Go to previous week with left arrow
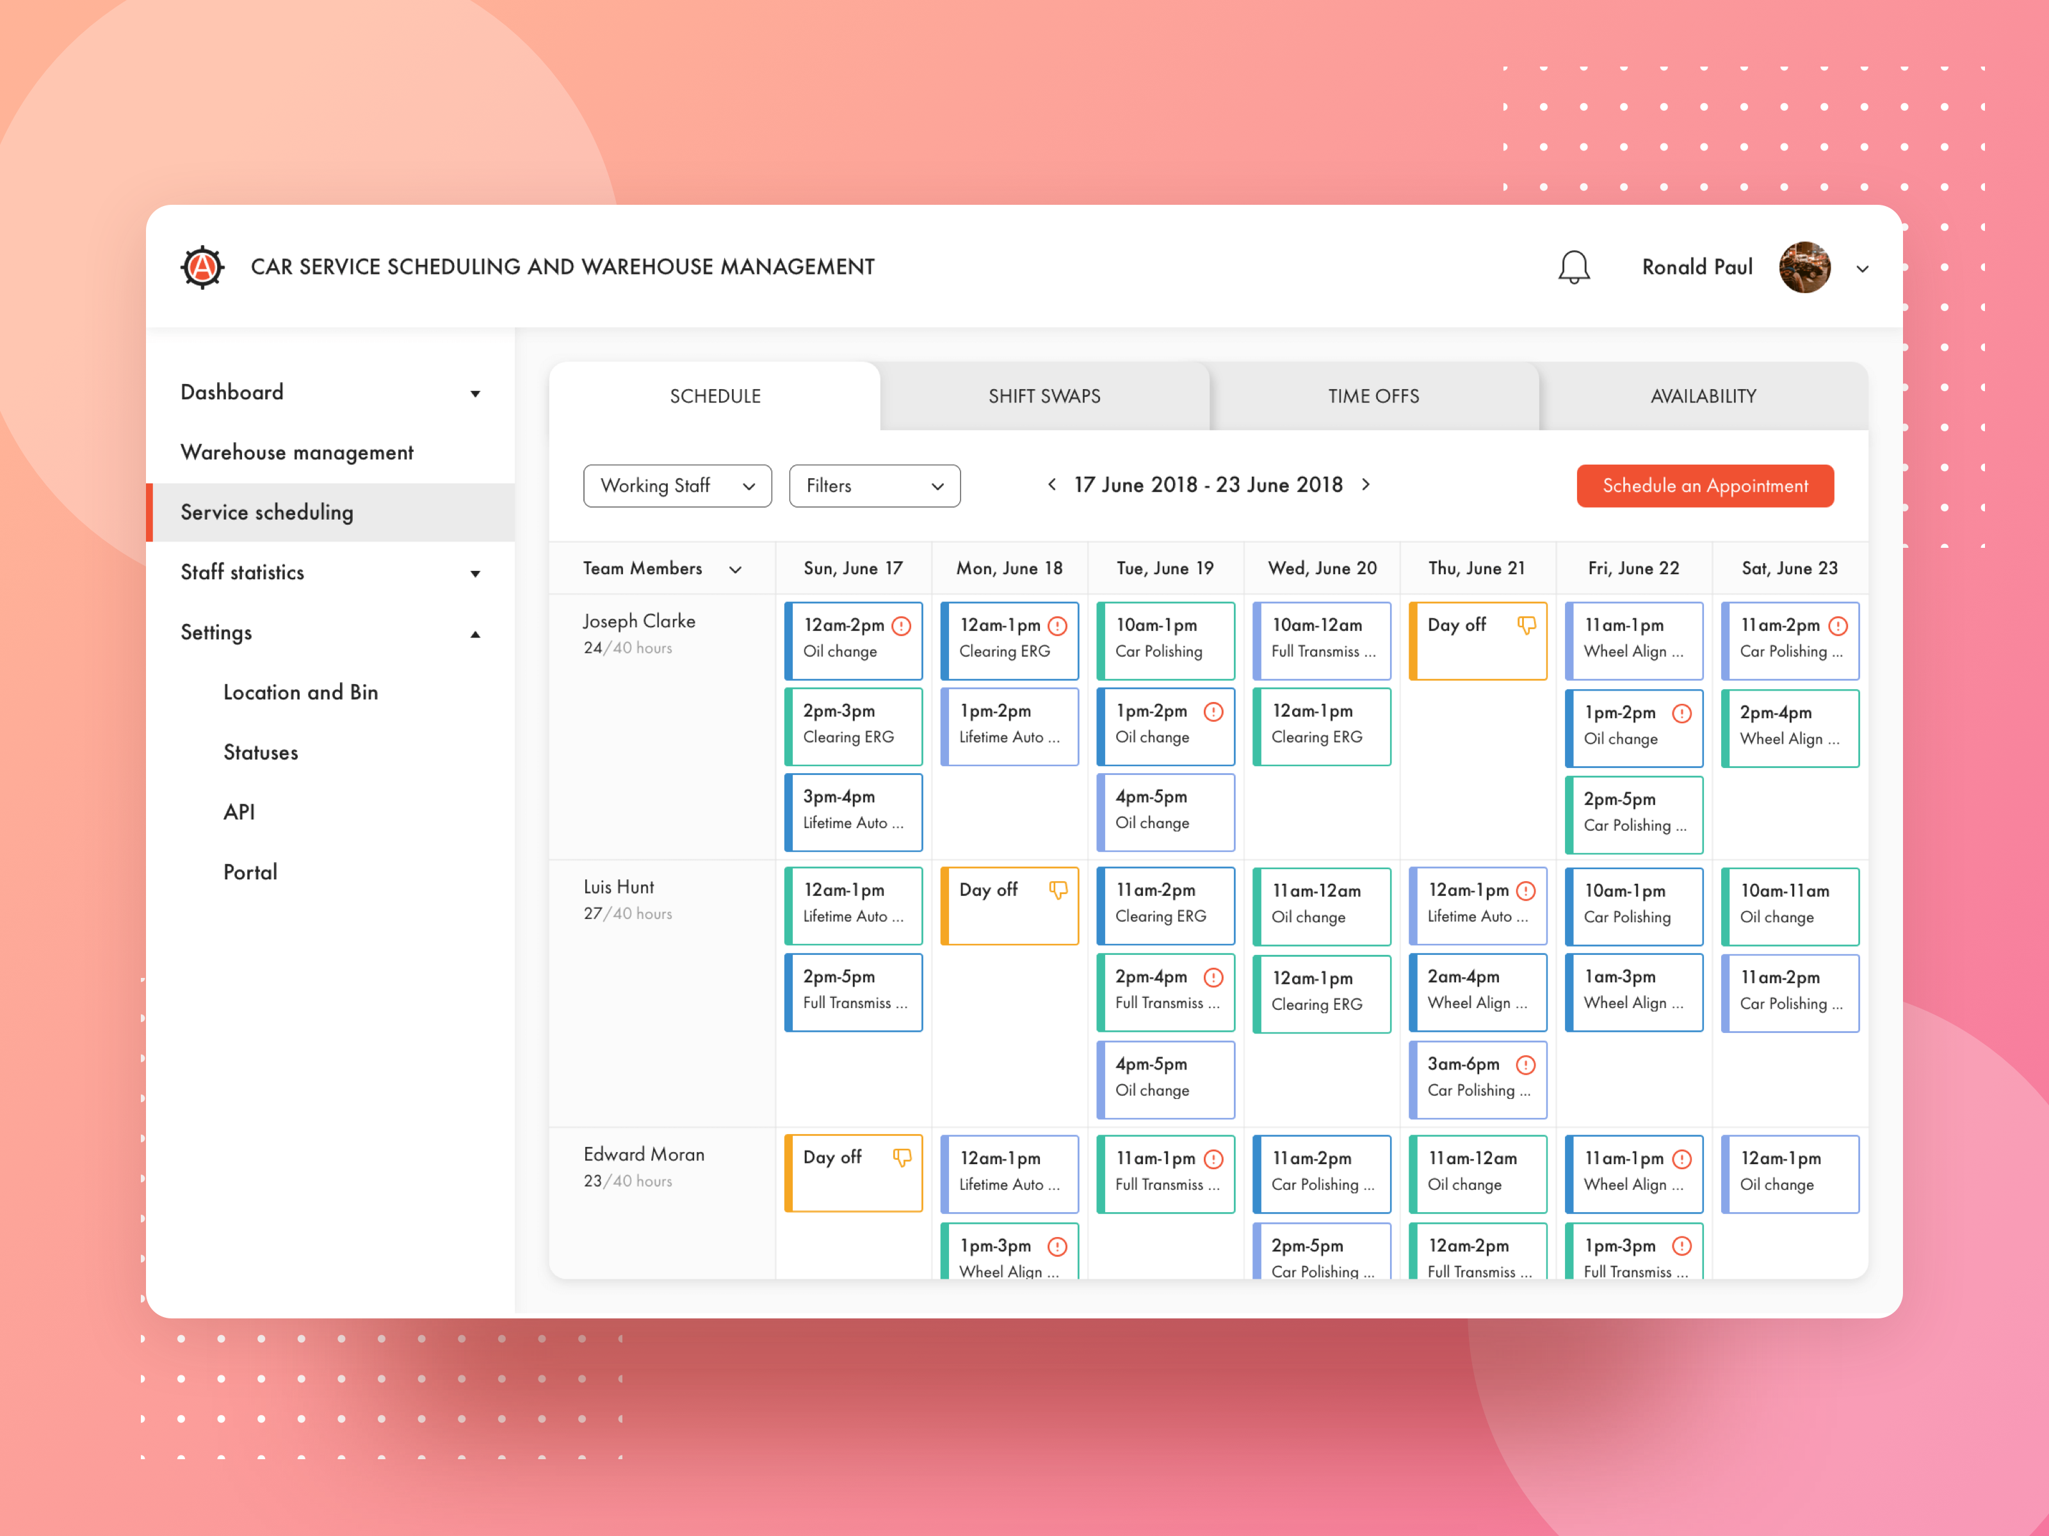 (1052, 484)
